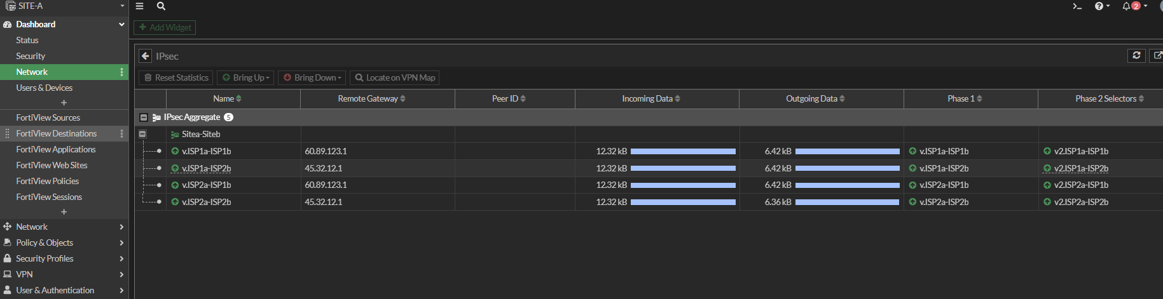
Task: Click Locate on VPN Map
Action: [x=394, y=77]
